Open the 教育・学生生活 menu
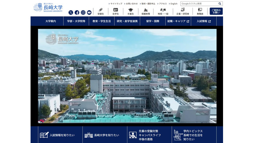The image size is (254, 143). click(x=102, y=21)
